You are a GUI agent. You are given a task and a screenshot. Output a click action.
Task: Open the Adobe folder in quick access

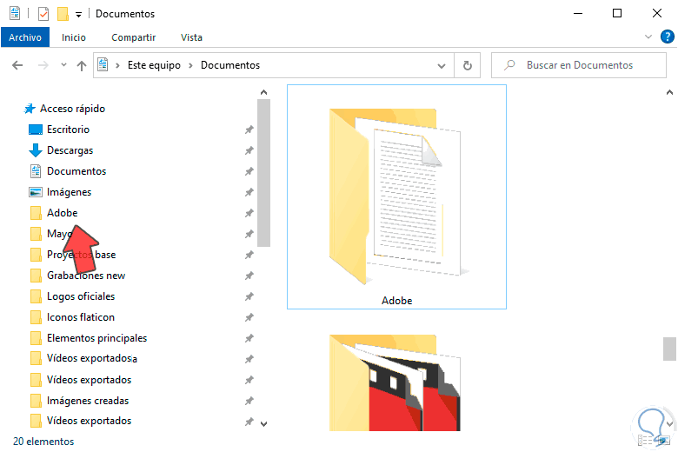pos(63,213)
